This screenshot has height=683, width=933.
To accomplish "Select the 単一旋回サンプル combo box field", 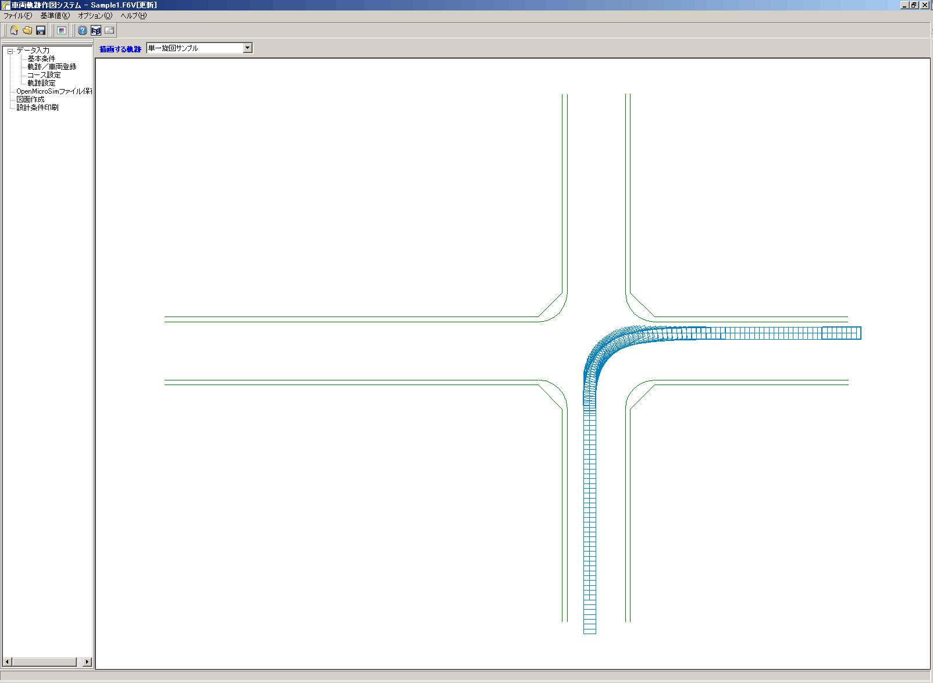I will point(194,48).
